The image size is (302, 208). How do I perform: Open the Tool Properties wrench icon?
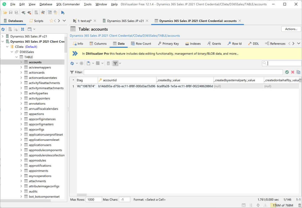43,13
